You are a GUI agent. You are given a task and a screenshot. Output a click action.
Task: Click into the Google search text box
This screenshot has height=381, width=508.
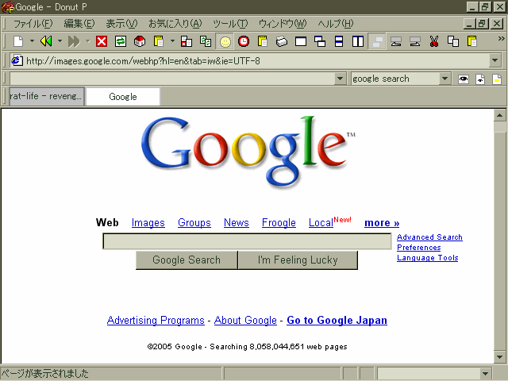point(247,241)
